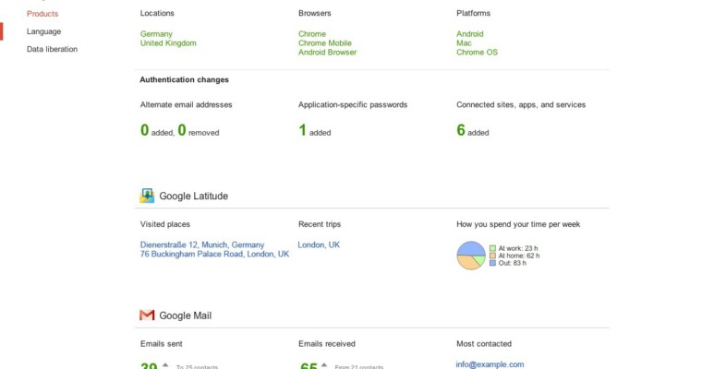702x369 pixels.
Task: Click the Google Mail envelope icon
Action: [x=147, y=315]
